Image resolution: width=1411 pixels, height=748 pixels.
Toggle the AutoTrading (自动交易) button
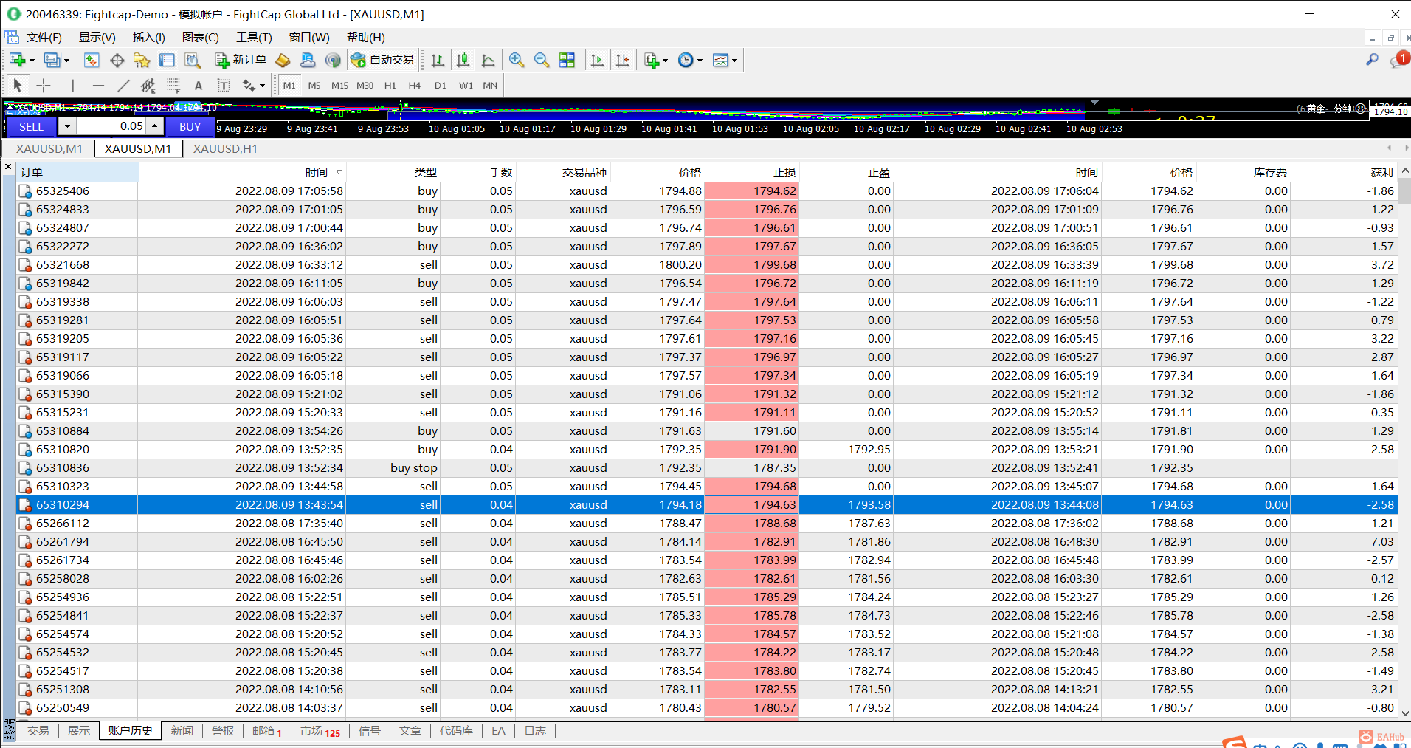point(383,60)
